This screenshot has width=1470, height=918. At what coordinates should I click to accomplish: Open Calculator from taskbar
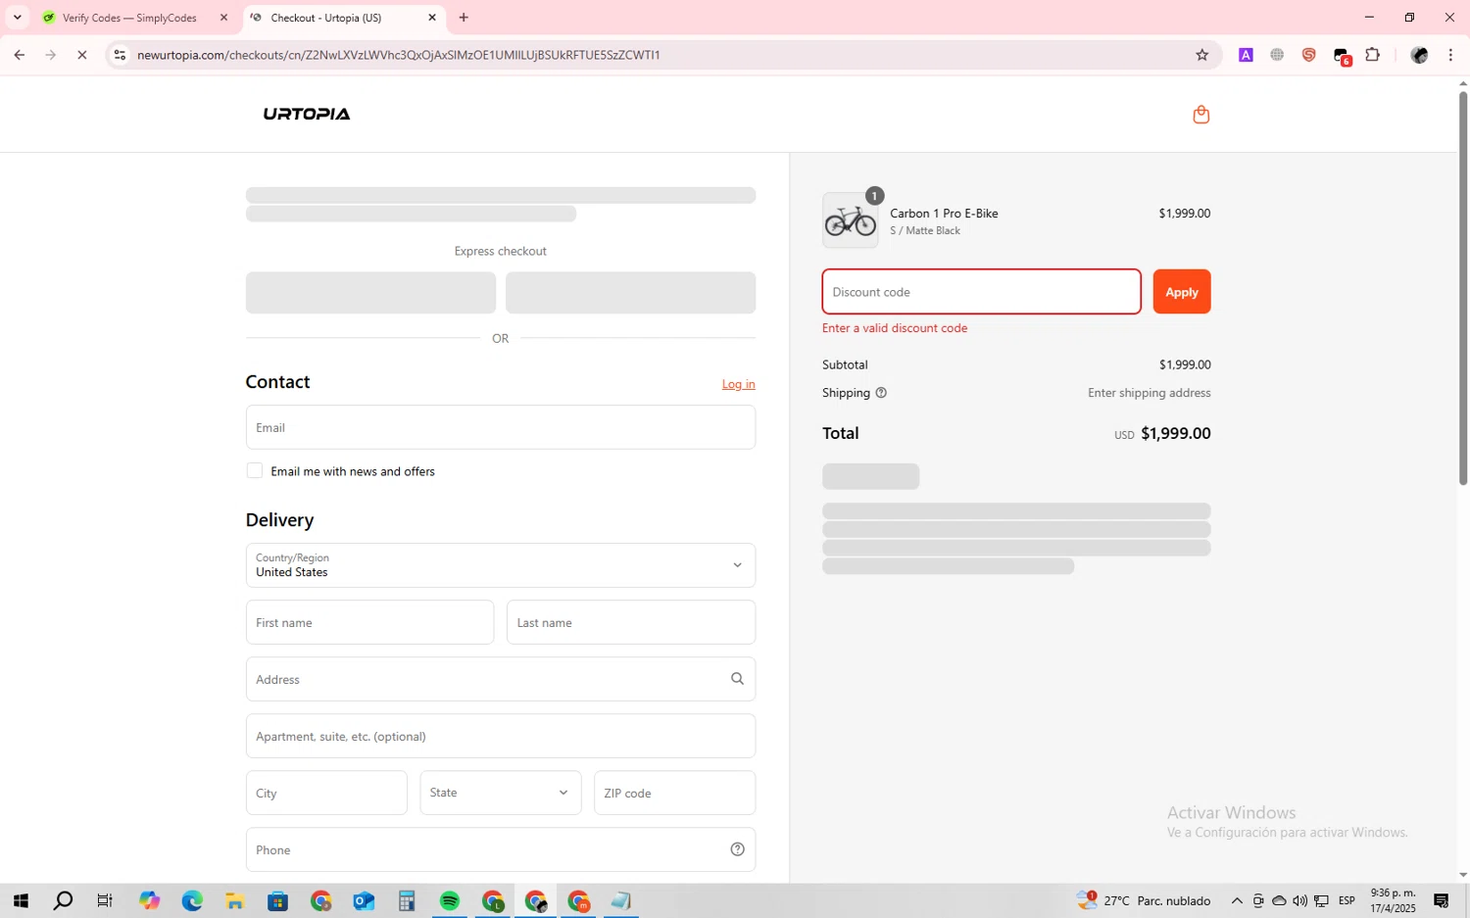click(x=407, y=901)
